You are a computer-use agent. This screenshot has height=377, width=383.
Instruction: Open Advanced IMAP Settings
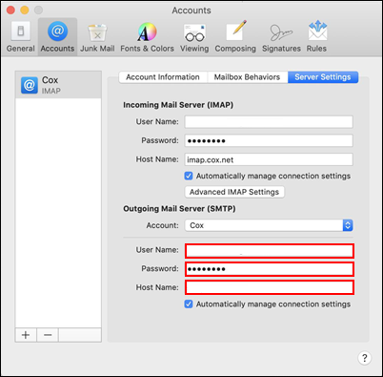point(234,192)
